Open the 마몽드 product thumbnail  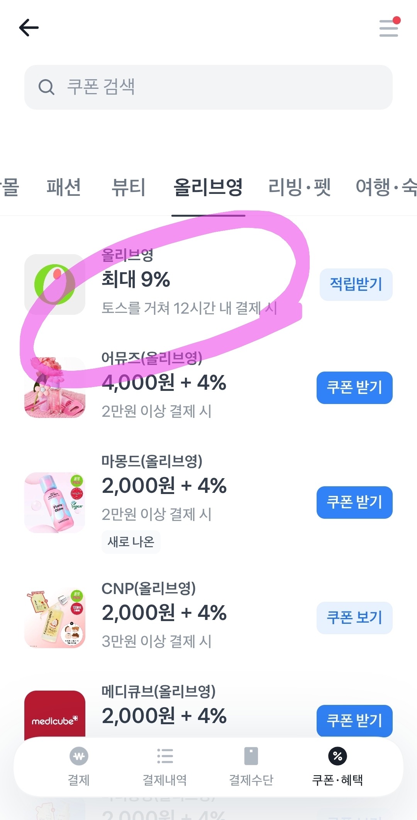[x=55, y=503]
